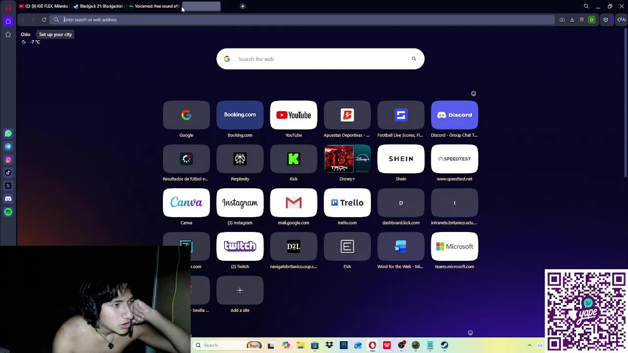The image size is (628, 353).
Task: Open WPS Office from the taskbar
Action: (x=387, y=345)
